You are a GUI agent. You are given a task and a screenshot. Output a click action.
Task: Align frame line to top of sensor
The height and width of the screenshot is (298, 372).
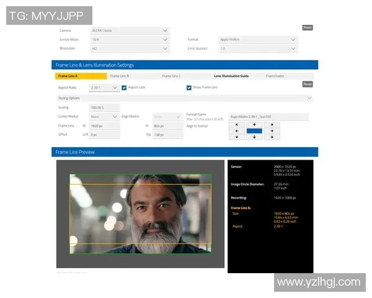point(254,125)
